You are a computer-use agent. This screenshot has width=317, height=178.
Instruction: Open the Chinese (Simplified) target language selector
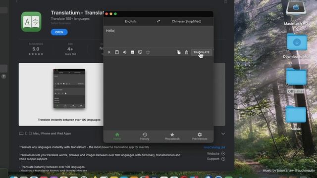click(186, 21)
